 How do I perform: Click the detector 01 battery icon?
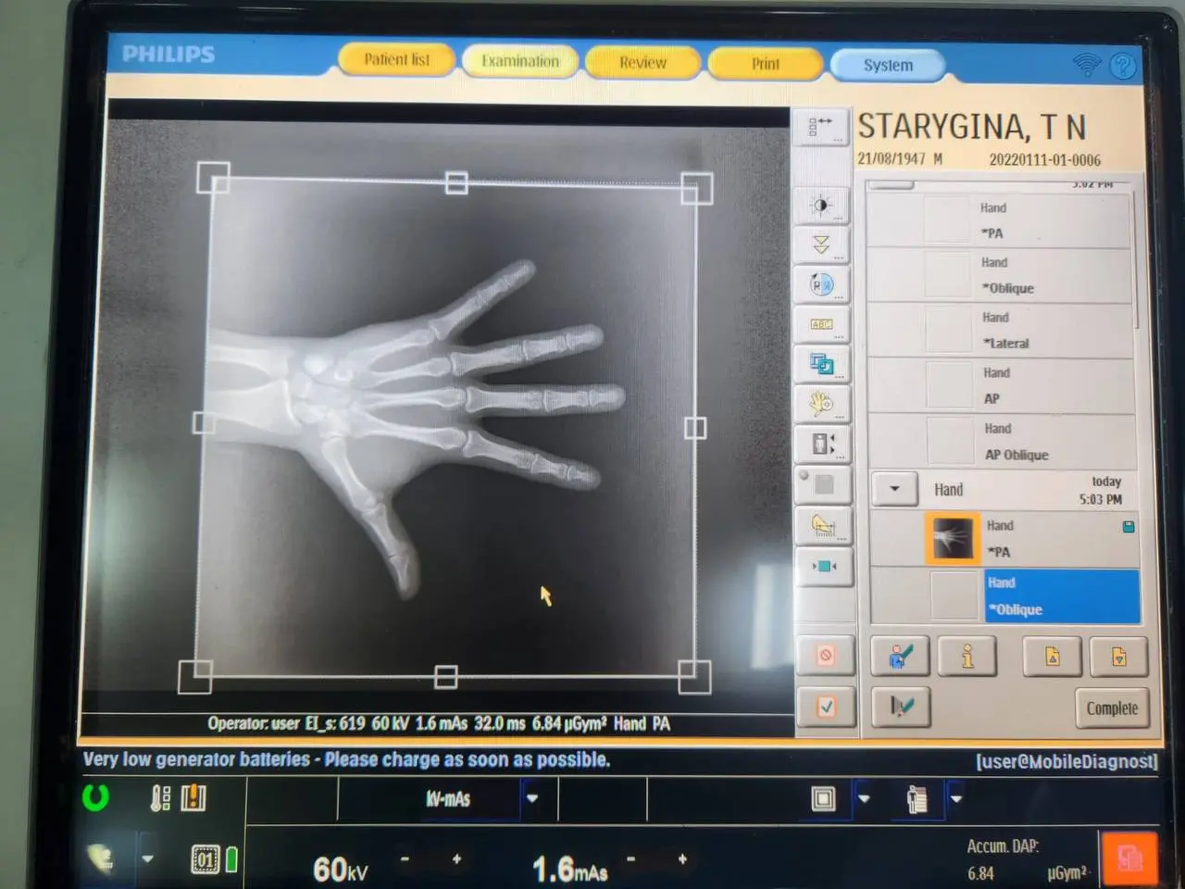pos(213,860)
